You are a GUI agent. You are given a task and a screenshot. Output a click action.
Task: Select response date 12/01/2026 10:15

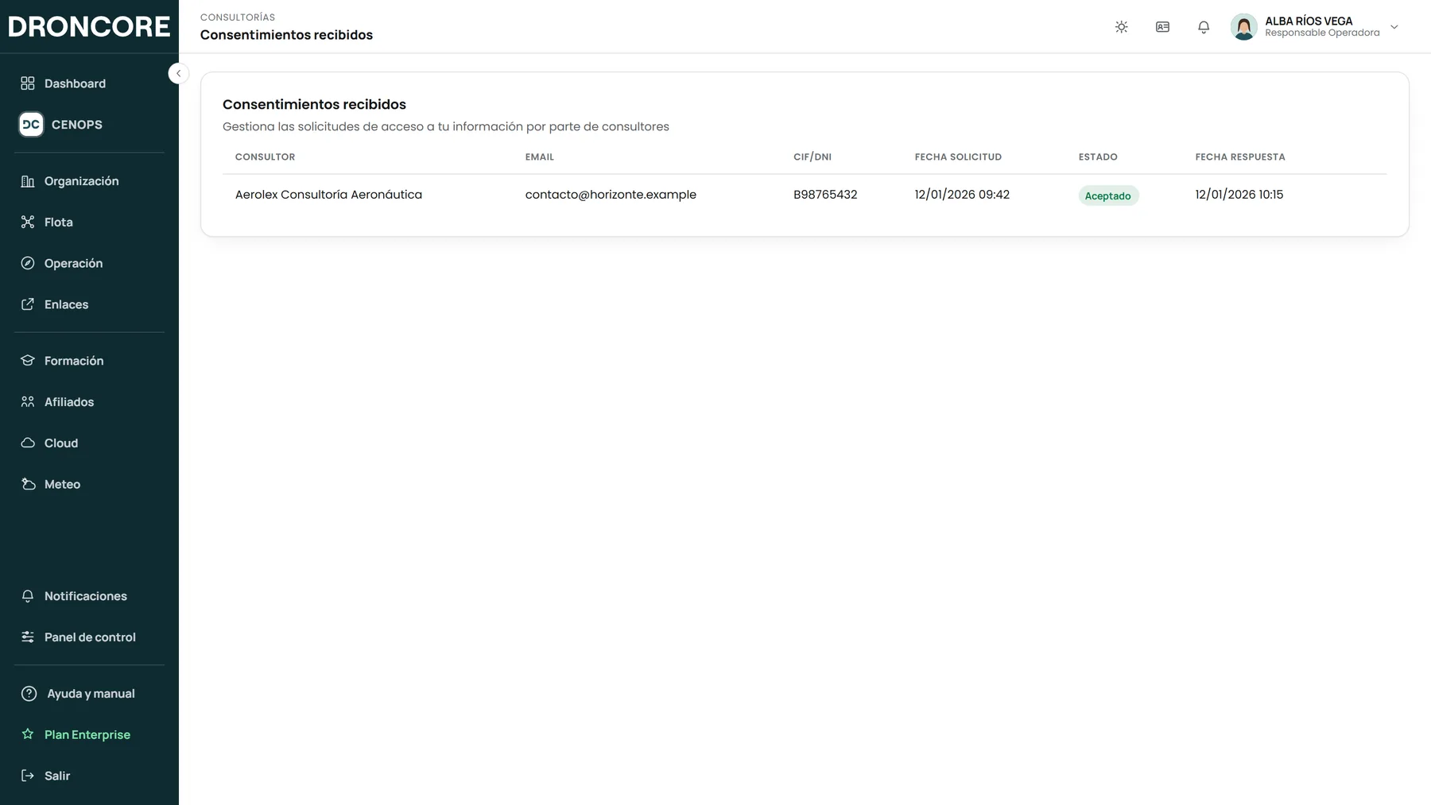pyautogui.click(x=1239, y=195)
